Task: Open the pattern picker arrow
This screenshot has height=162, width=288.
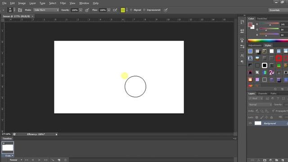Action: [126, 10]
